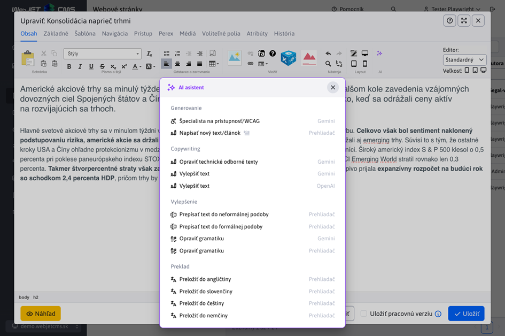Open the História tab

(x=284, y=33)
